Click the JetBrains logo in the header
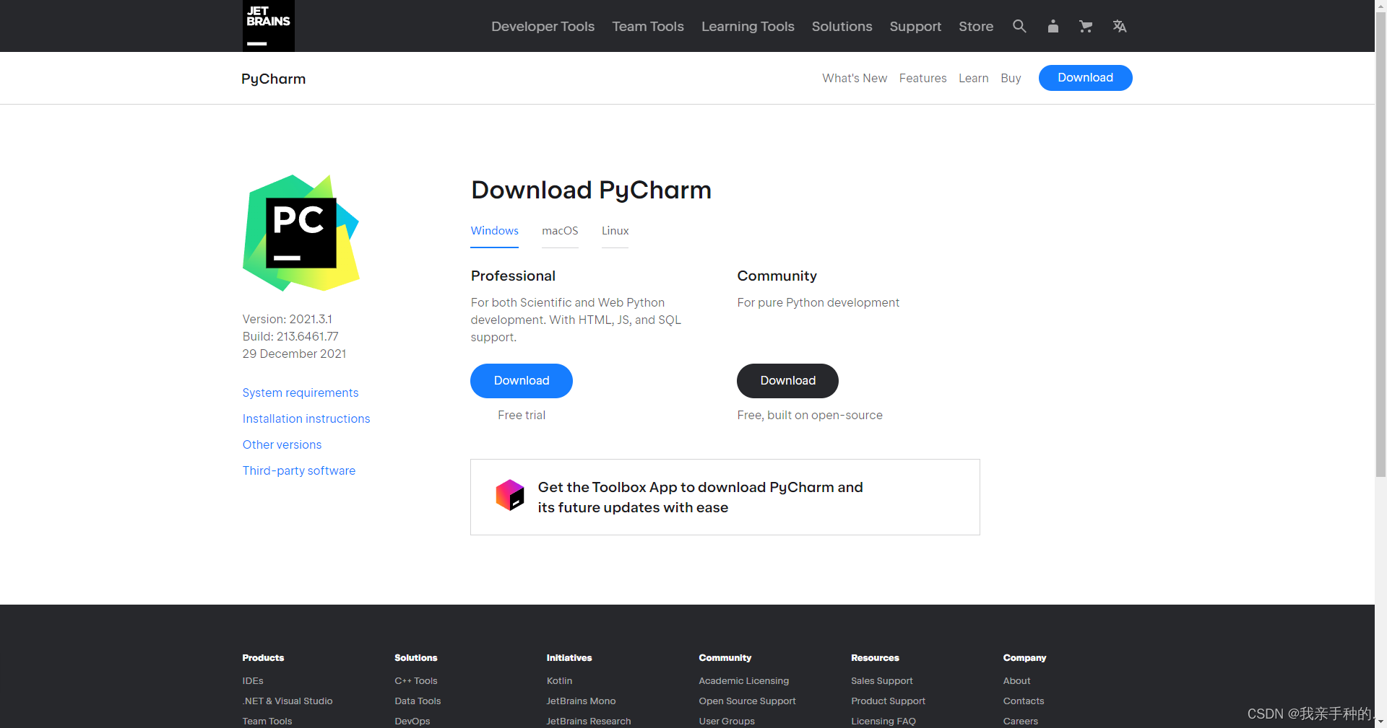Screen dimensions: 1387x728 (x=268, y=26)
